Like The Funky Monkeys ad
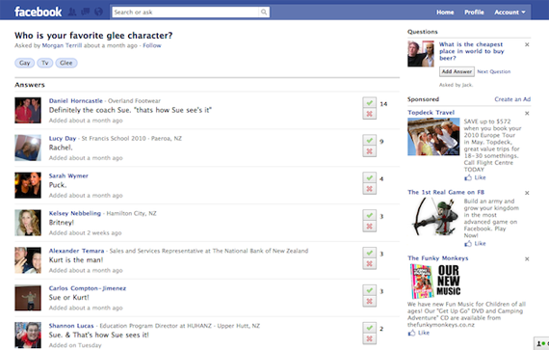This screenshot has height=350, width=549. click(419, 333)
